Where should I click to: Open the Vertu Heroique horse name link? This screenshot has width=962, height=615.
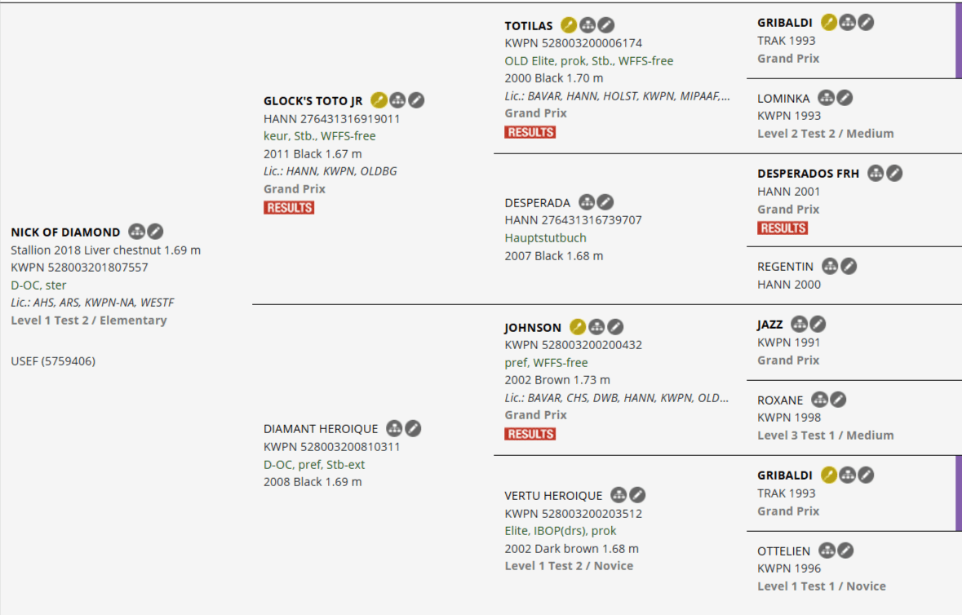[x=553, y=496]
